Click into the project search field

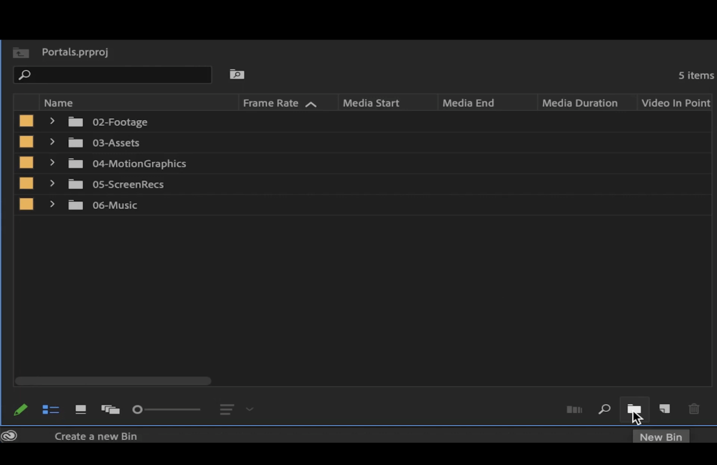pyautogui.click(x=112, y=75)
